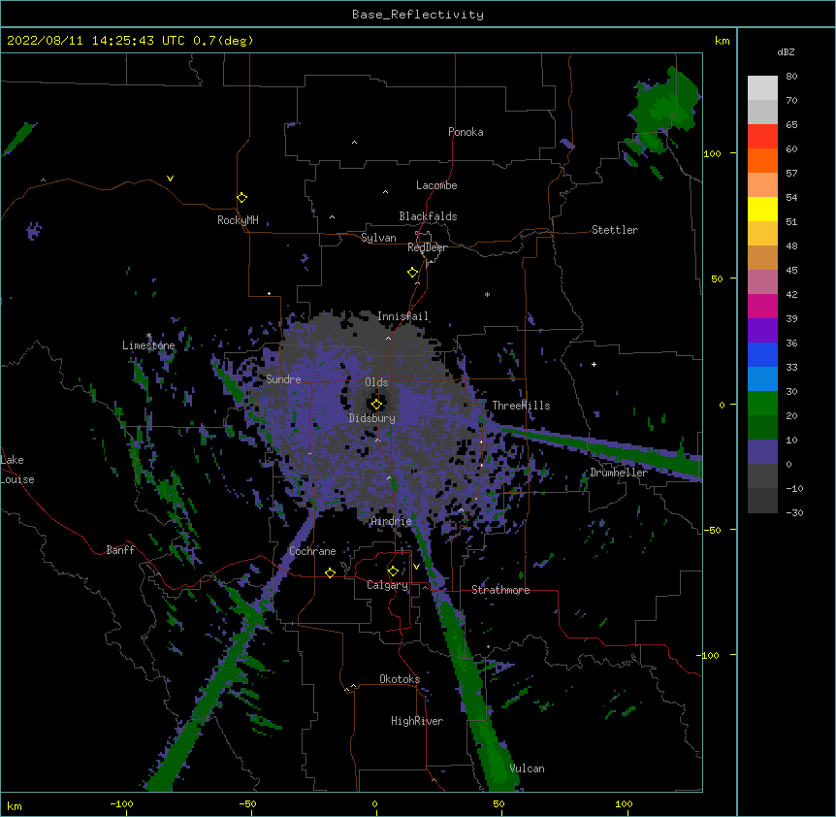The height and width of the screenshot is (817, 836).
Task: Click the Innisfail town label
Action: pos(403,316)
